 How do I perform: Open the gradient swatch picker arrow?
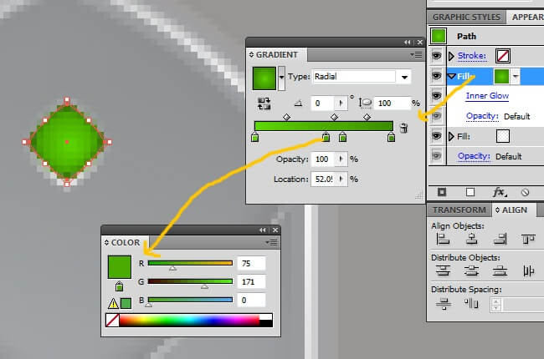pos(281,78)
